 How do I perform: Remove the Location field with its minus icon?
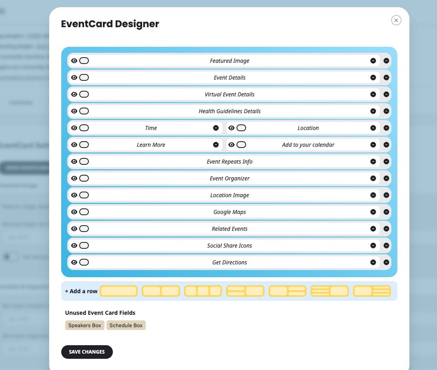click(x=373, y=128)
